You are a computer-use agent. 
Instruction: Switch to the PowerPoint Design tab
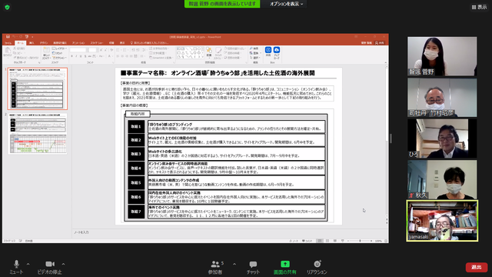(x=44, y=43)
